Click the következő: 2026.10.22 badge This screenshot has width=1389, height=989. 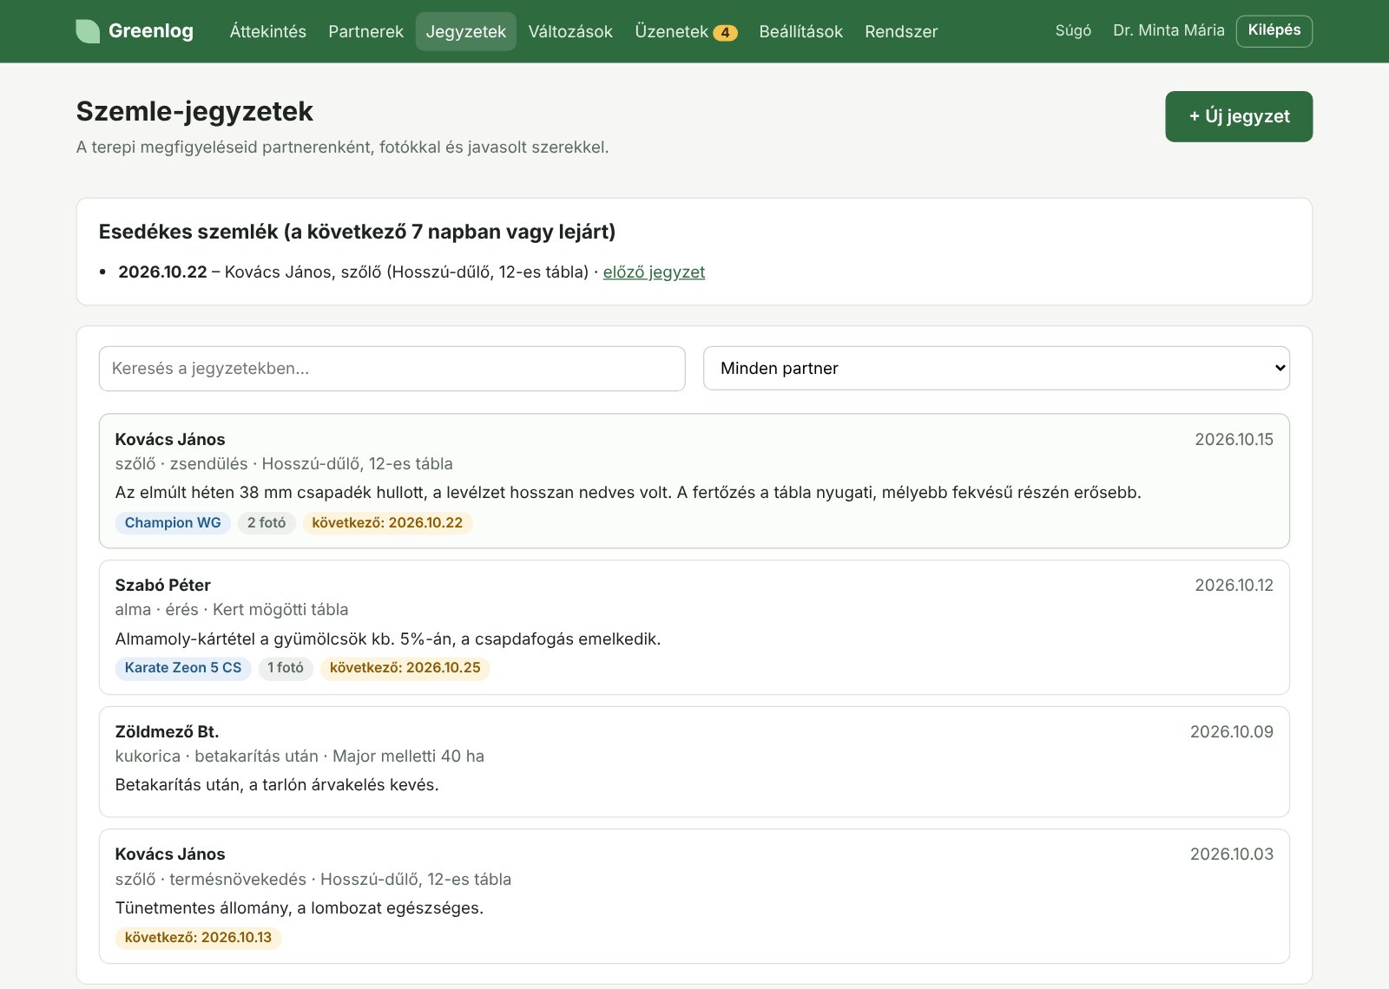387,522
